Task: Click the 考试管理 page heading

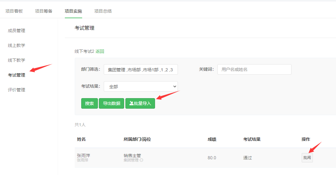Action: [x=84, y=28]
